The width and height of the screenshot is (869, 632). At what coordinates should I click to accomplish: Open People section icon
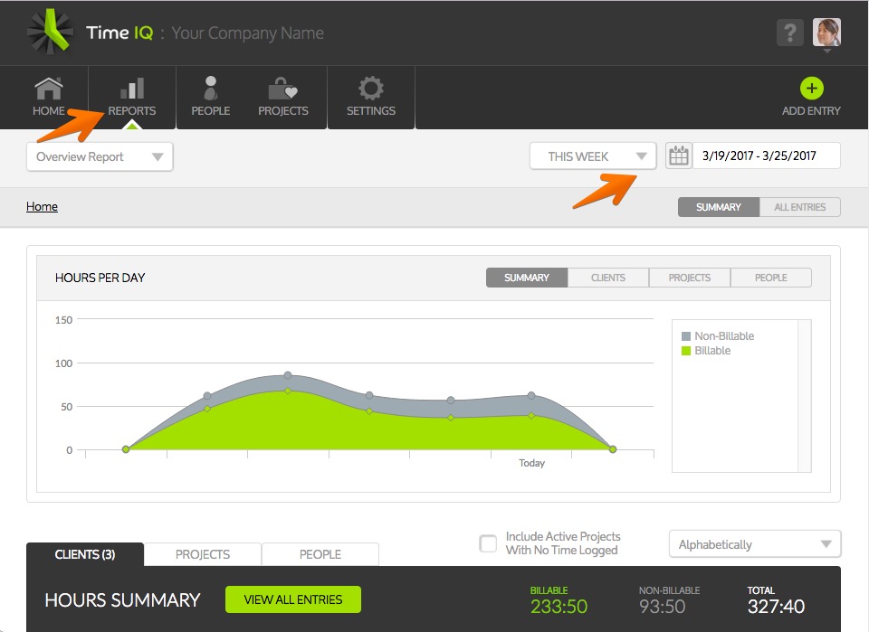(x=211, y=89)
